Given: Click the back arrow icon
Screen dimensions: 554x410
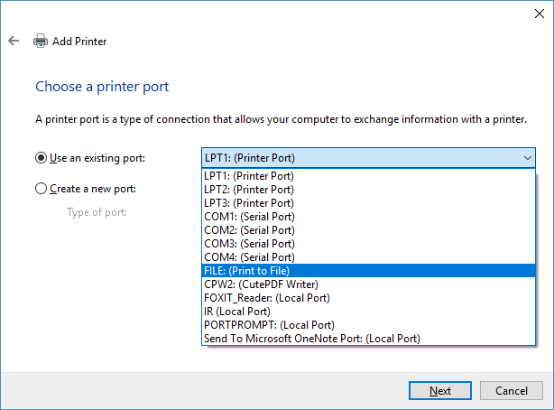Looking at the screenshot, I should (x=14, y=42).
